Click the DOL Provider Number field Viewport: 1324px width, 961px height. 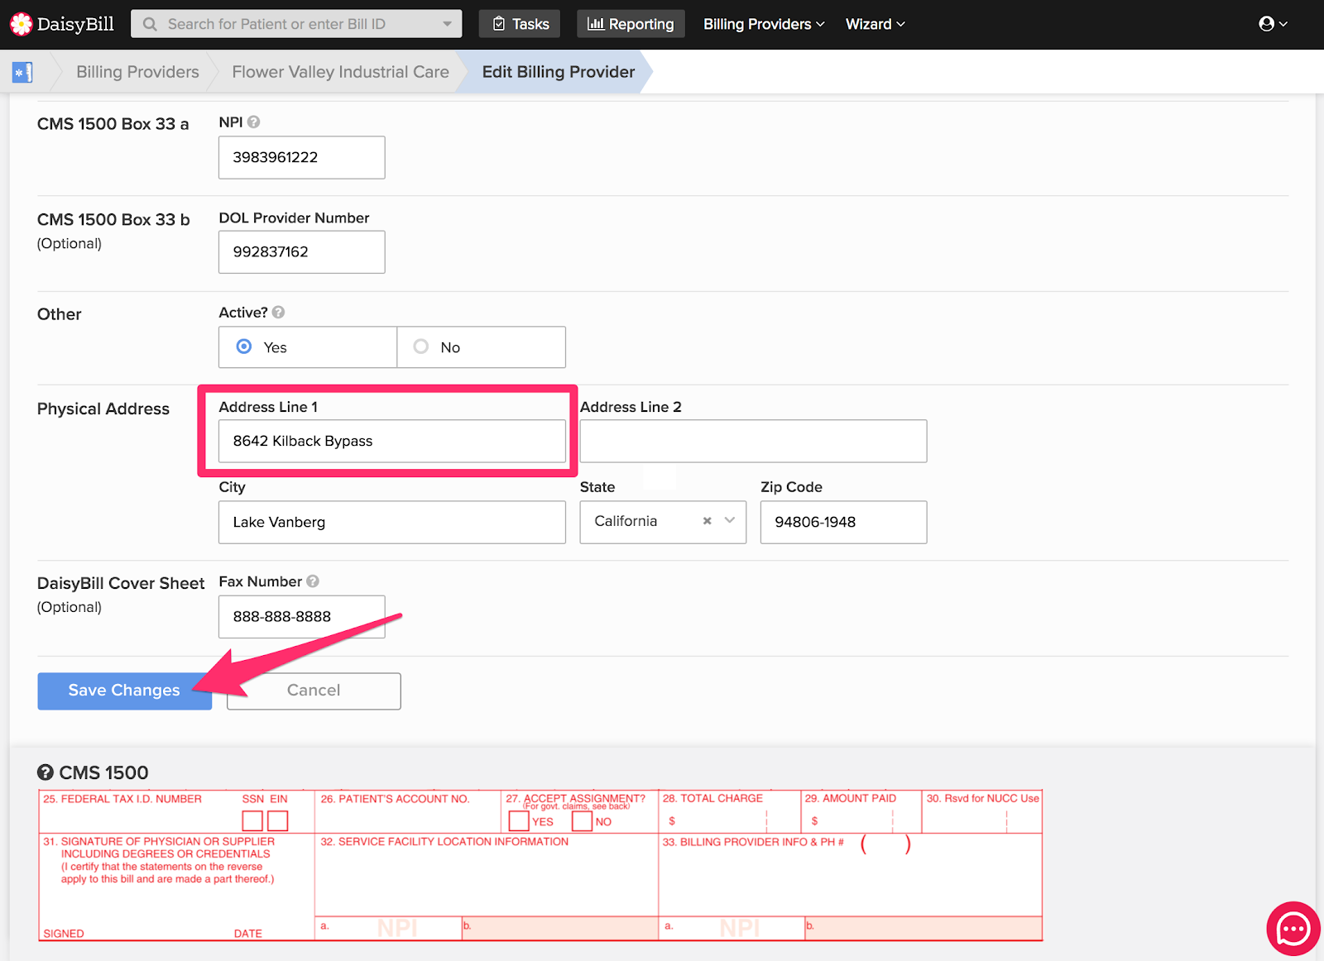[302, 251]
